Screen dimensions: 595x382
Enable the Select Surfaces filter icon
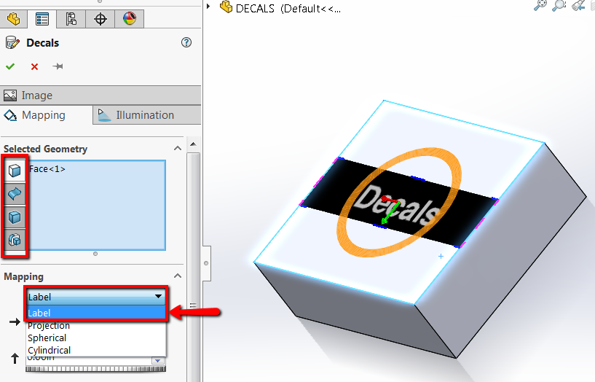tap(15, 194)
